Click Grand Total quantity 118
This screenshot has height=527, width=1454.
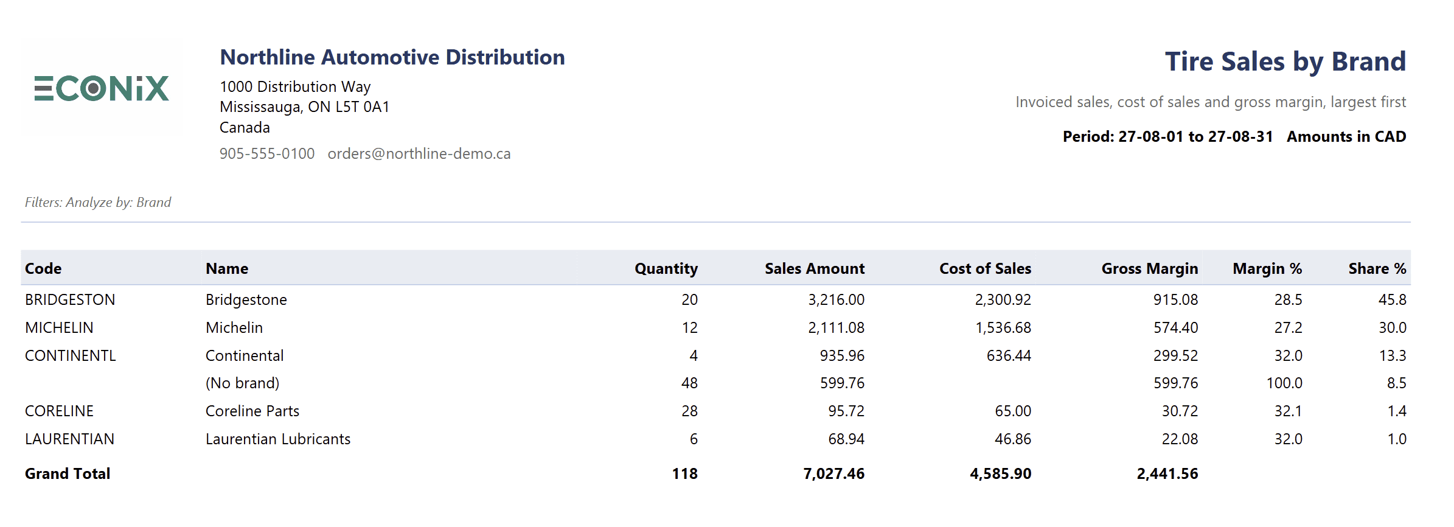(685, 473)
